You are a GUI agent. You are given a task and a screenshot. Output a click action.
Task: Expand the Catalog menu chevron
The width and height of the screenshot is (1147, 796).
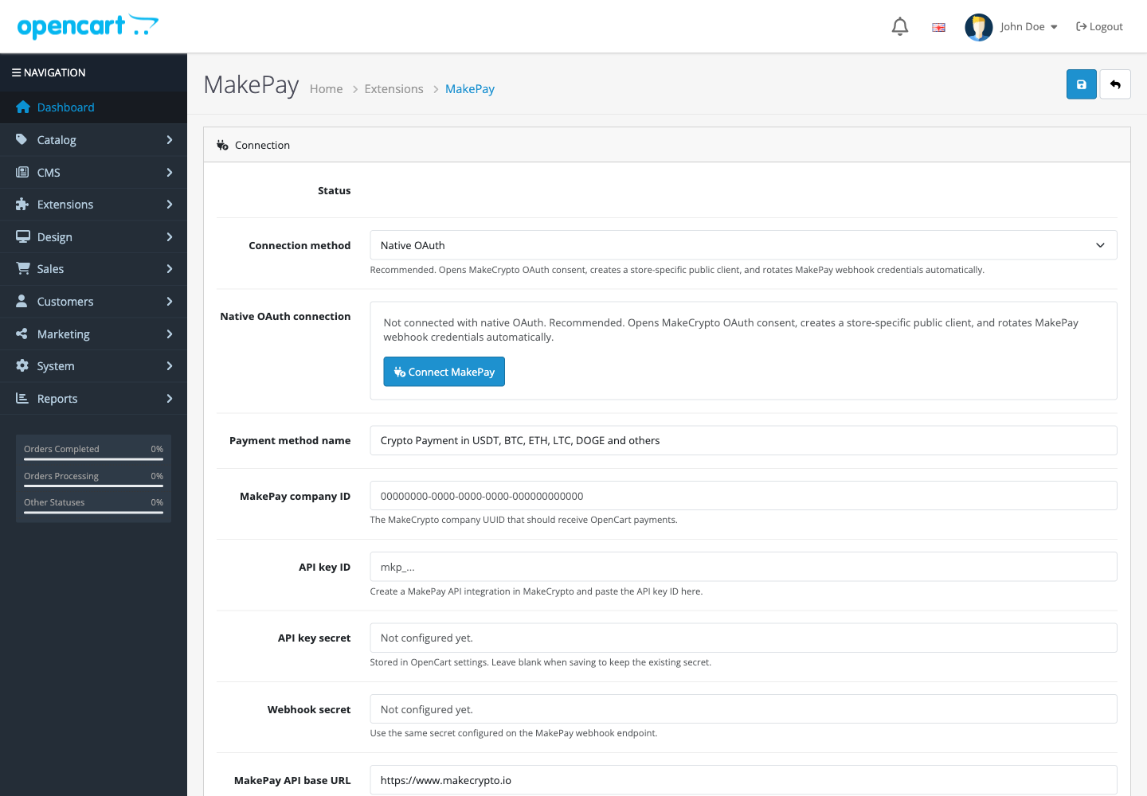point(170,140)
